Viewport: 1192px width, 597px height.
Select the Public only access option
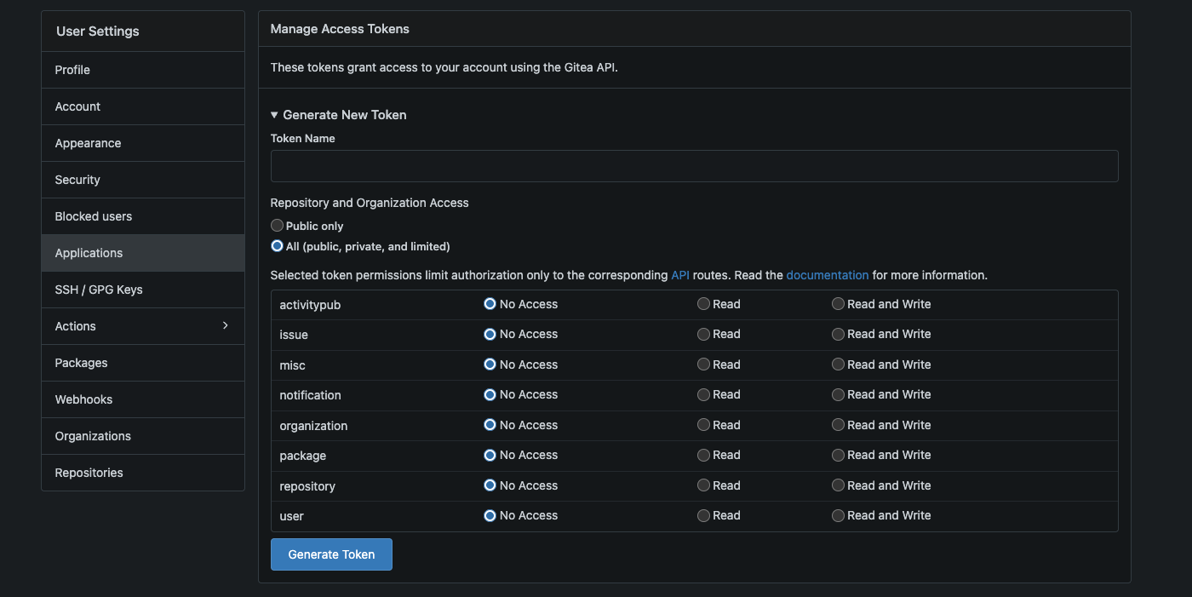click(278, 226)
